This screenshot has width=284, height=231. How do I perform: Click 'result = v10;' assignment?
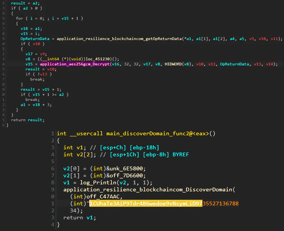click(x=41, y=69)
